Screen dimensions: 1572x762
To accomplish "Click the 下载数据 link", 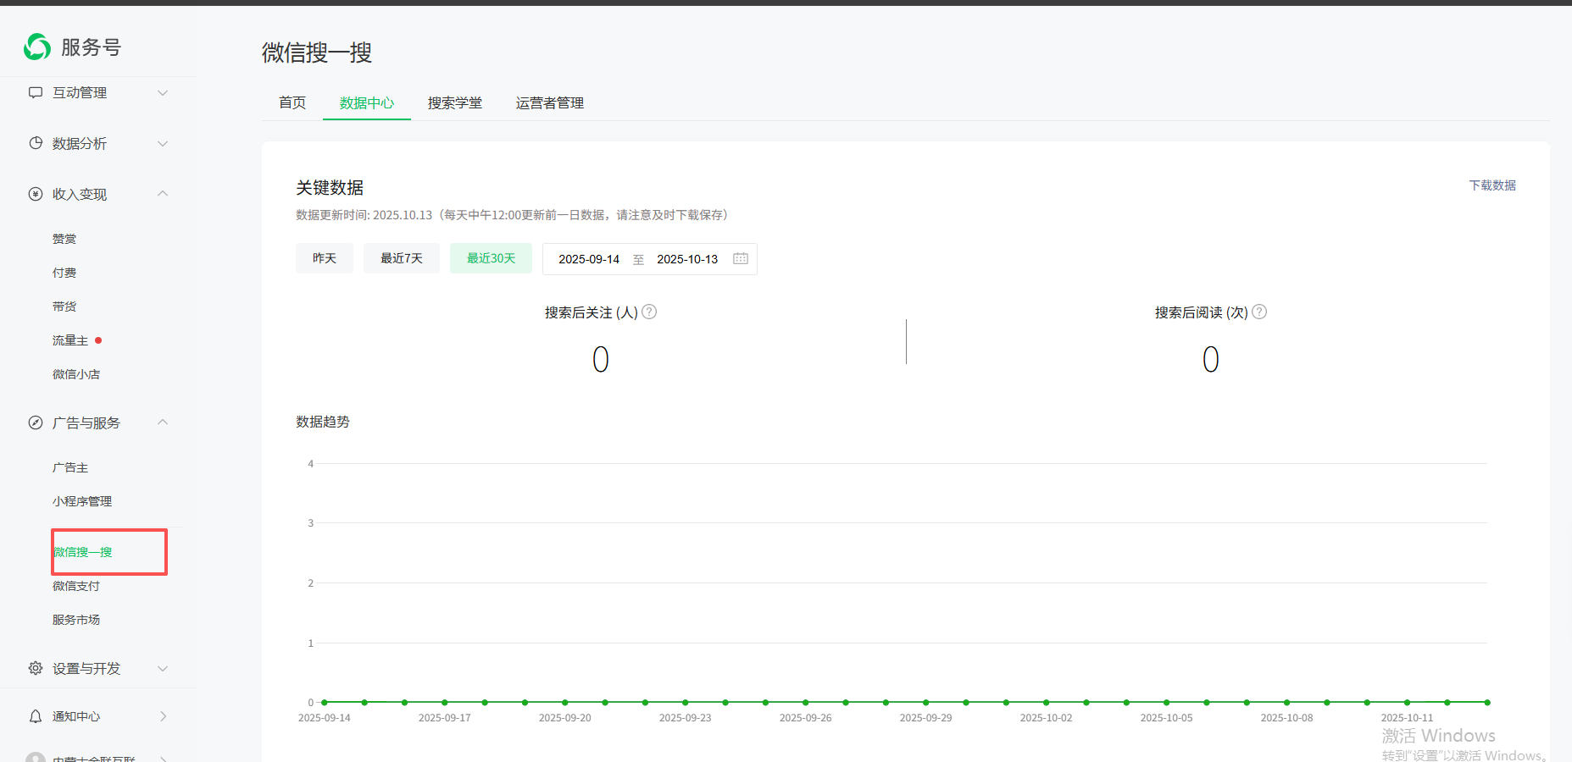I will coord(1492,185).
